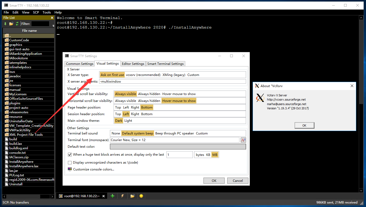Switch to the Common Settings tab

tap(80, 64)
